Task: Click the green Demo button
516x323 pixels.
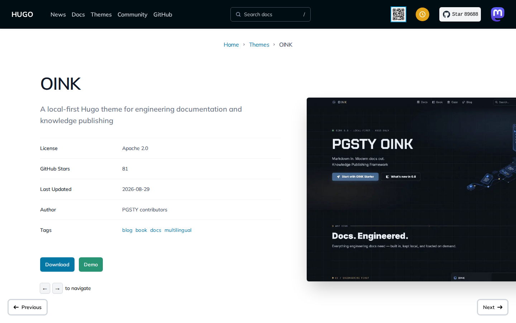Action: 91,265
